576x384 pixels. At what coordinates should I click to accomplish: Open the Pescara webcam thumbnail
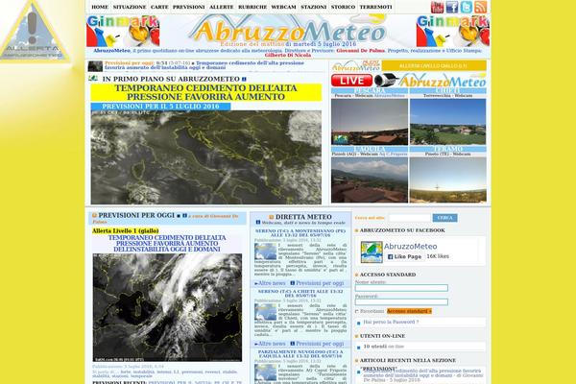coord(370,122)
